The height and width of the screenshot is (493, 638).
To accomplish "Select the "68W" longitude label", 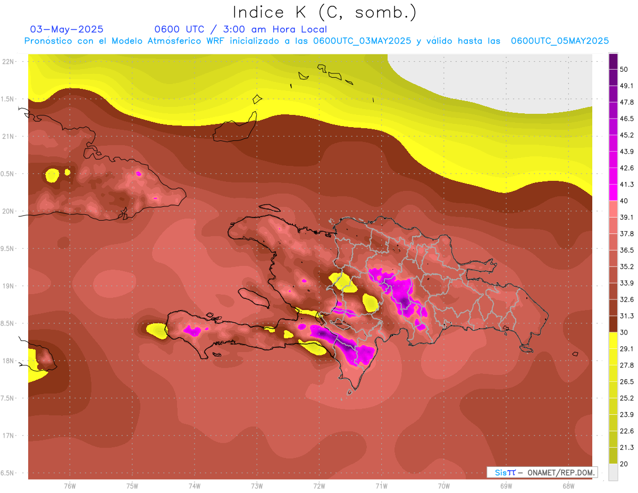I will 568,486.
